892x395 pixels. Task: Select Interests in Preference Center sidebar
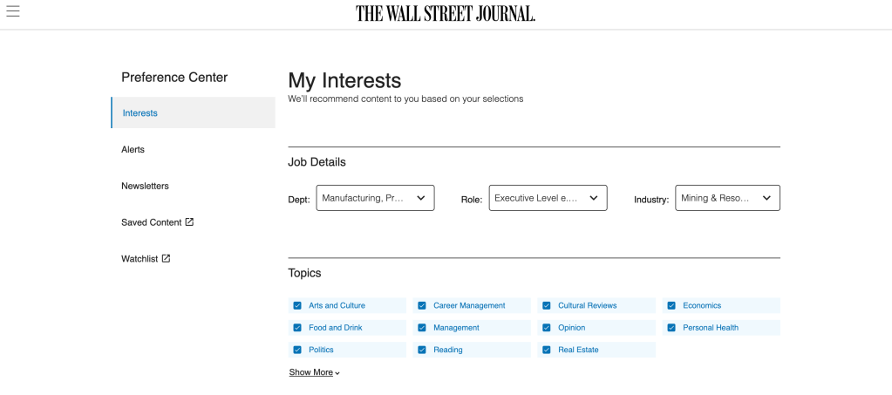(x=140, y=113)
